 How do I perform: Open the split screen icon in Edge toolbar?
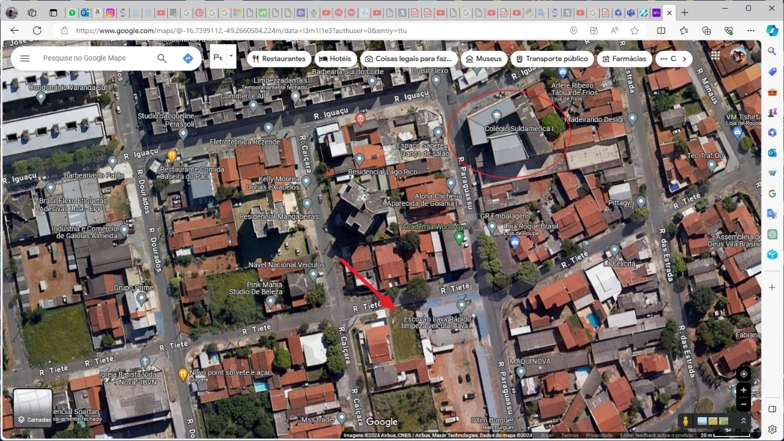661,31
